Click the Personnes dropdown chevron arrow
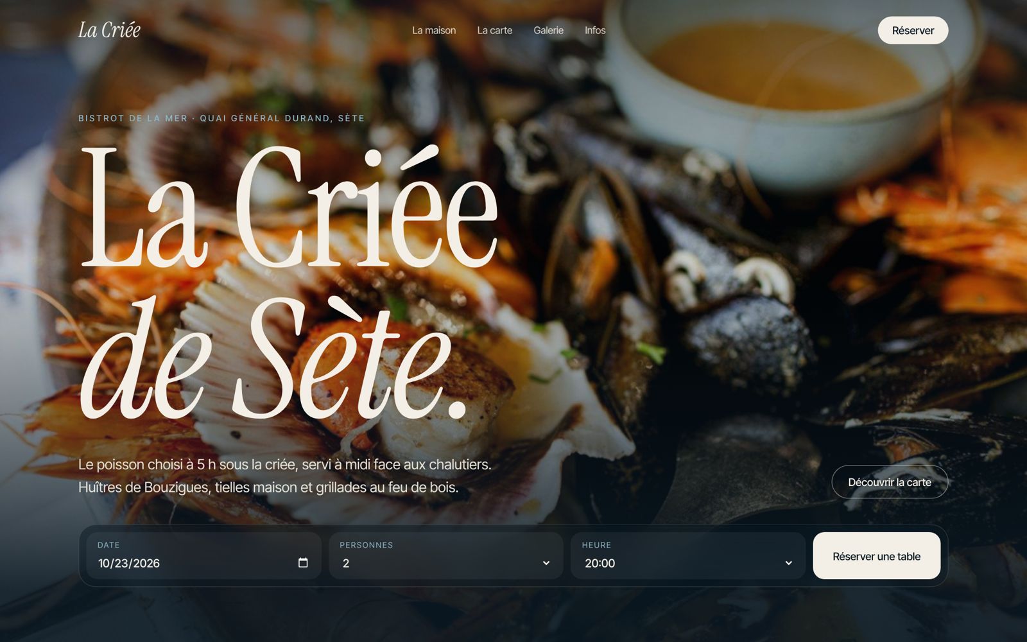Screen dimensions: 1027x642 (546, 563)
